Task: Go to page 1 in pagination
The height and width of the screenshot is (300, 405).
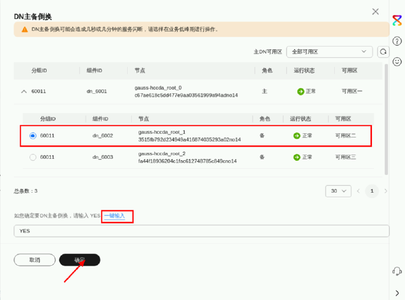Action: (x=371, y=191)
